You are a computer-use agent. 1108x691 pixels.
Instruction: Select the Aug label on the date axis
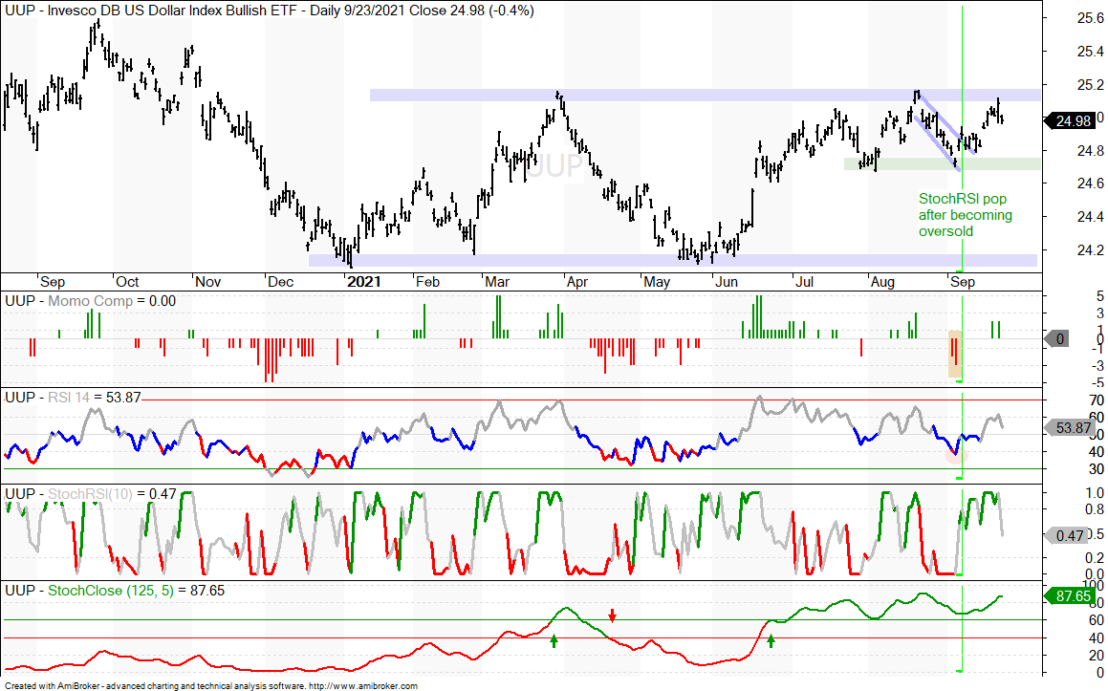(882, 282)
